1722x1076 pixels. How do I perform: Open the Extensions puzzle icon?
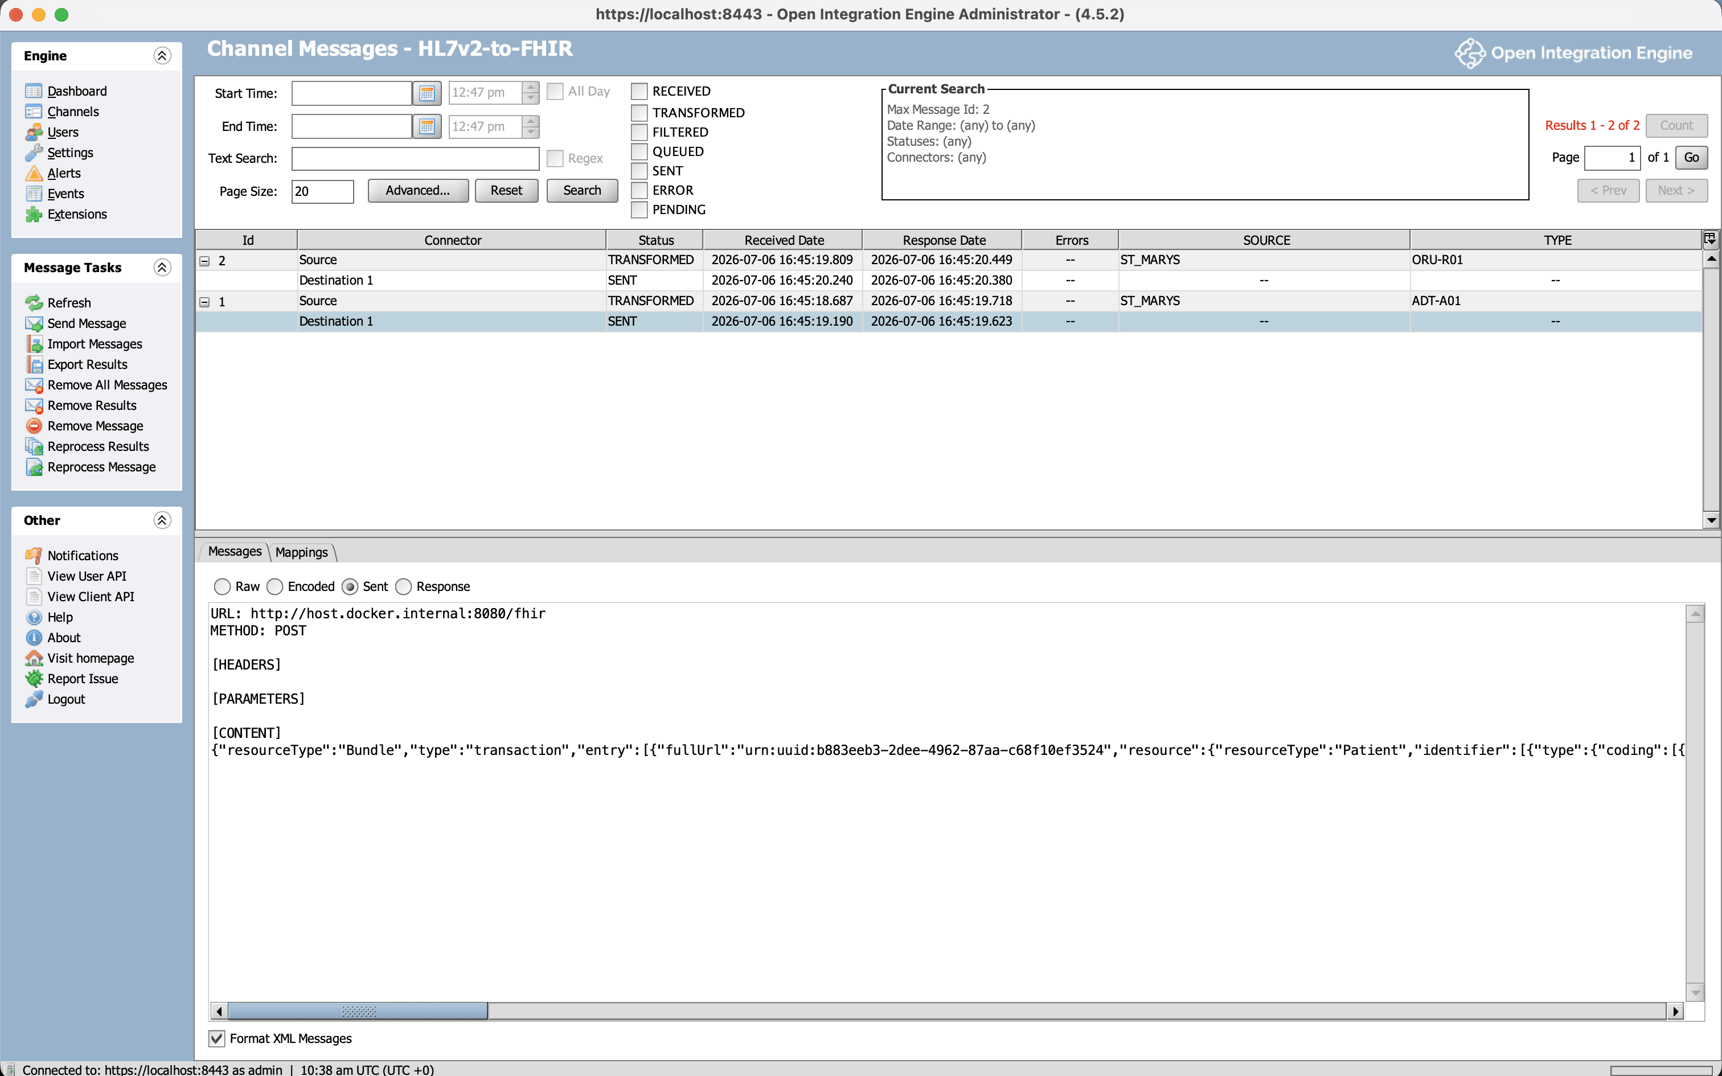(x=34, y=214)
